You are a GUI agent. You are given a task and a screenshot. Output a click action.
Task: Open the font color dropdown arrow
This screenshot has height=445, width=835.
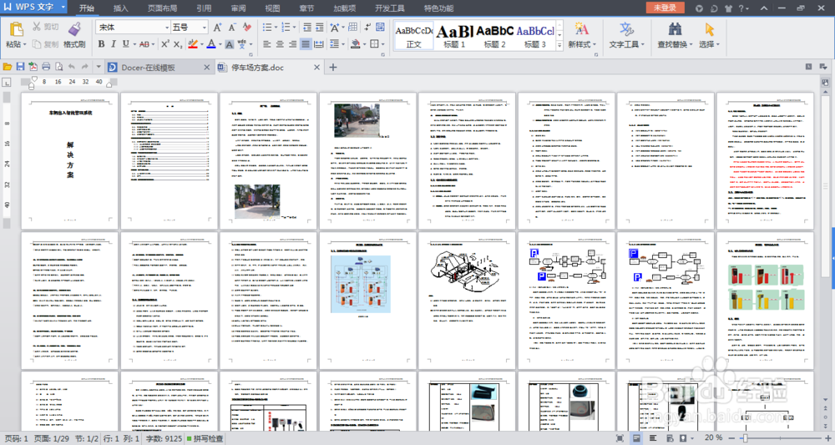coord(220,44)
